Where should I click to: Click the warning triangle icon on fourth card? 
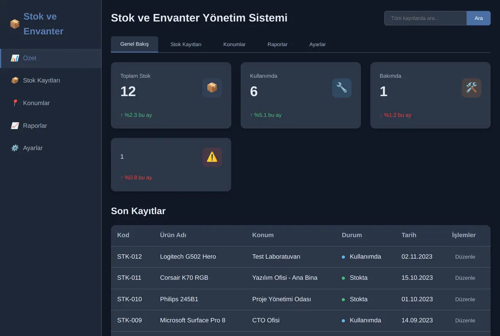click(x=212, y=157)
